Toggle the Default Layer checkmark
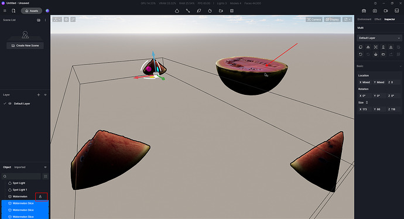The width and height of the screenshot is (404, 219). click(5, 104)
